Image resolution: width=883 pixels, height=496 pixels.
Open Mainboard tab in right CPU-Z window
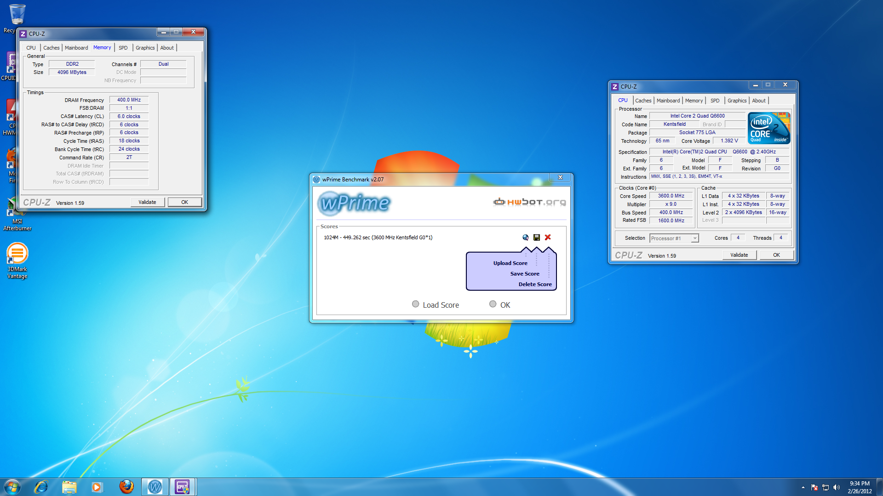tap(668, 101)
